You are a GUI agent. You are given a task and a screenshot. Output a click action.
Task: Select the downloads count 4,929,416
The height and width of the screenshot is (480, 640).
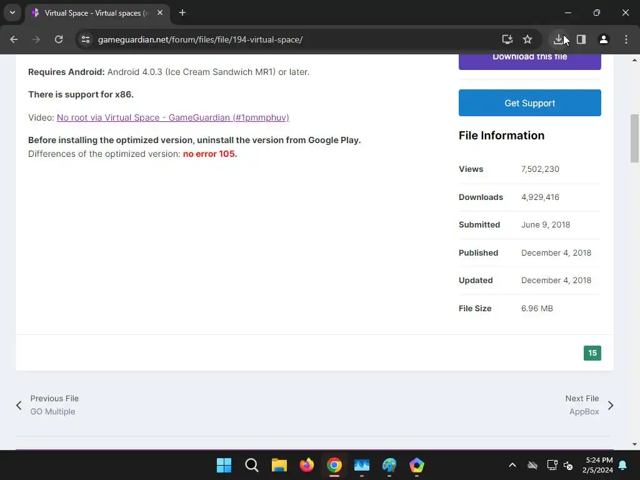(x=540, y=197)
